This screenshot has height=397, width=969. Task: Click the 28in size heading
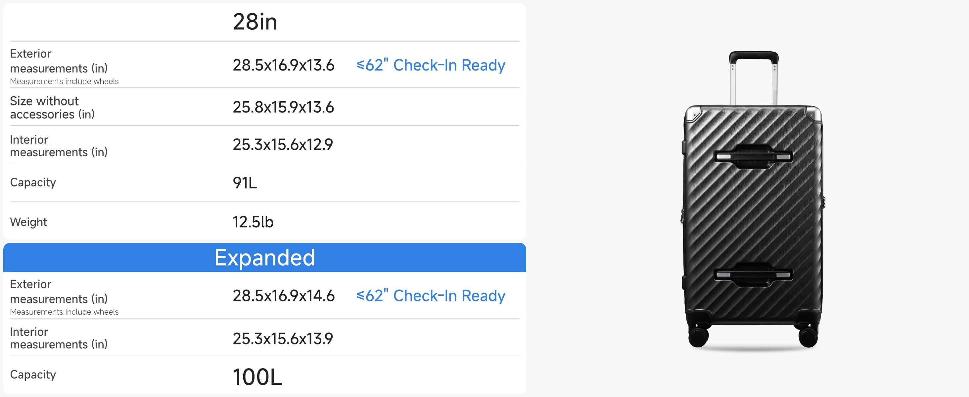pyautogui.click(x=255, y=22)
